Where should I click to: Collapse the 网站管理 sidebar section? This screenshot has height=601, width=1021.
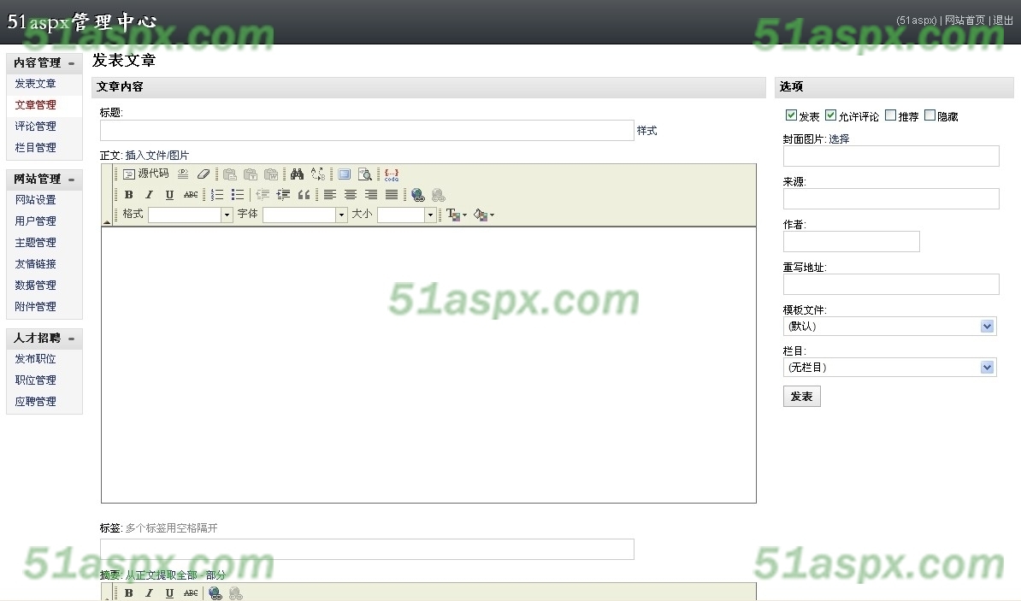(x=71, y=179)
